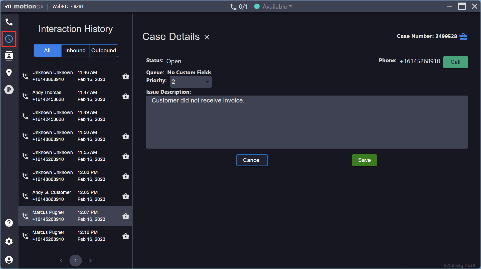The image size is (481, 269).
Task: Open case briefcase for the 11:46 AM interaction
Action: [126, 76]
